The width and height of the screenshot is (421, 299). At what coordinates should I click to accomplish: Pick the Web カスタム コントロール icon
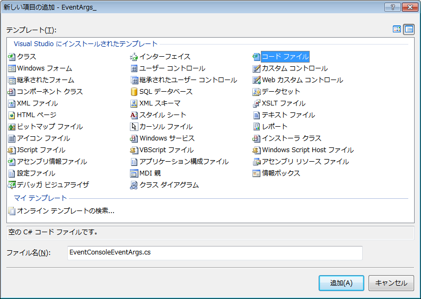pos(256,80)
